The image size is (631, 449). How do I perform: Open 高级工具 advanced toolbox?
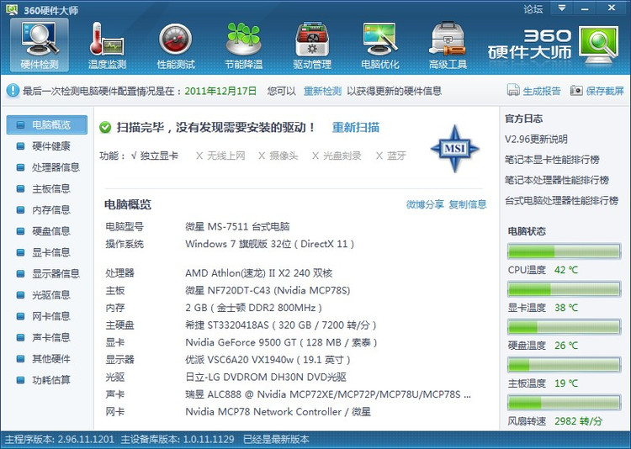point(448,45)
